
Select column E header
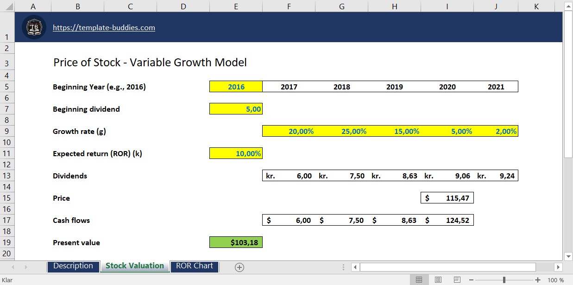(236, 6)
